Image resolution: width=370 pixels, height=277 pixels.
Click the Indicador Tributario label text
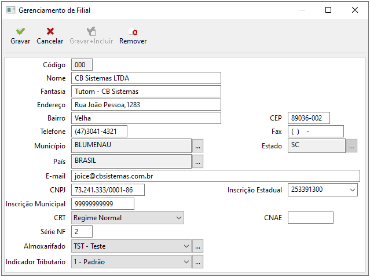(x=35, y=262)
